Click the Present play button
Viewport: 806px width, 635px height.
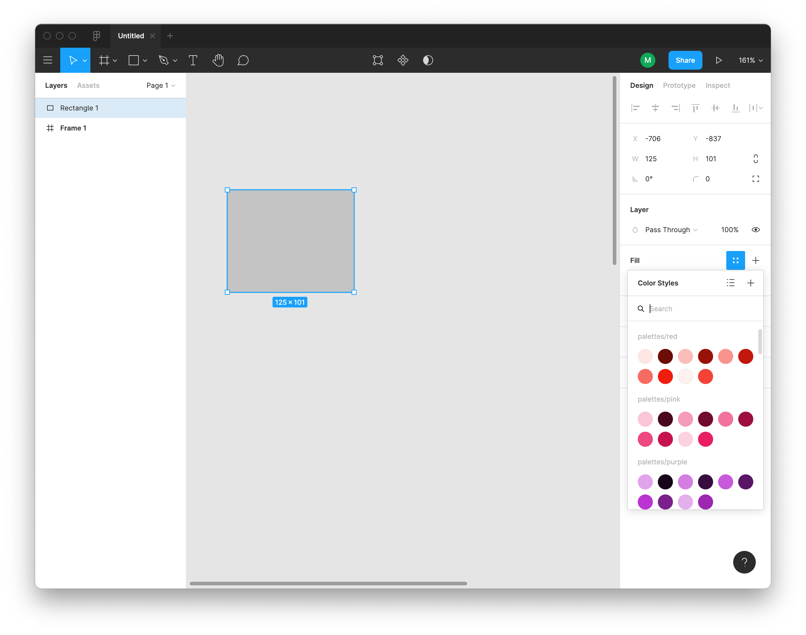(x=719, y=60)
